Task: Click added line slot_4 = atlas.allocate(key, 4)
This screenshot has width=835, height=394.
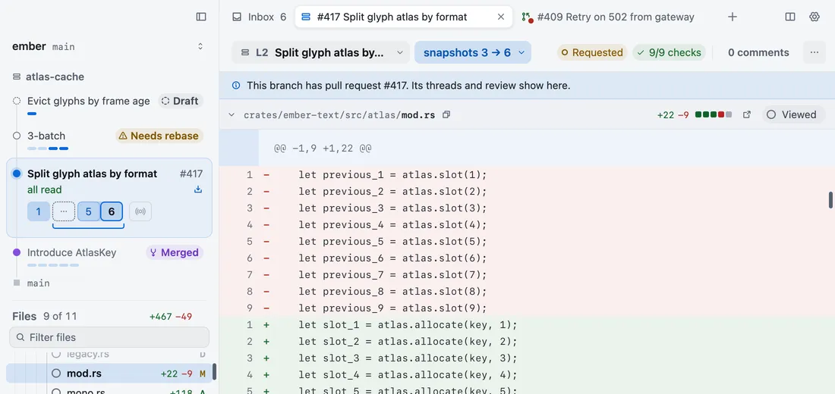Action: pos(527,375)
